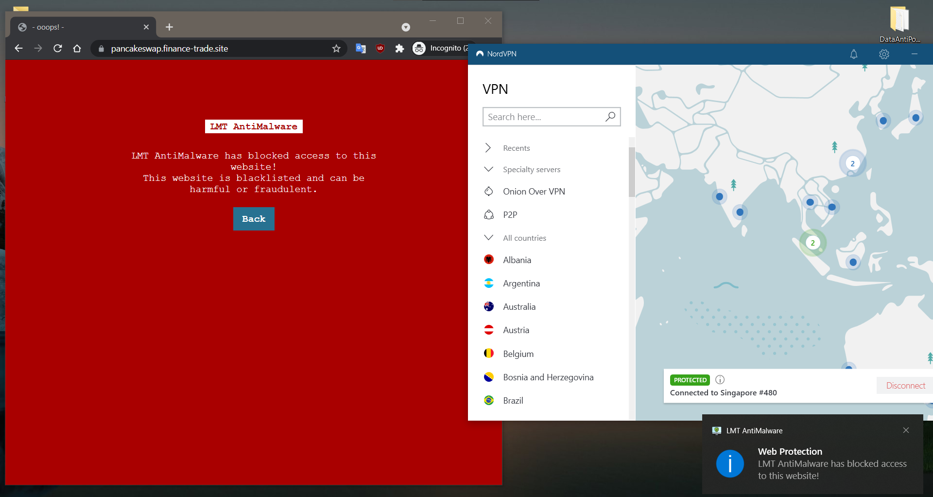Open the Chrome extensions puzzle menu
Viewport: 933px width, 497px height.
[x=399, y=48]
